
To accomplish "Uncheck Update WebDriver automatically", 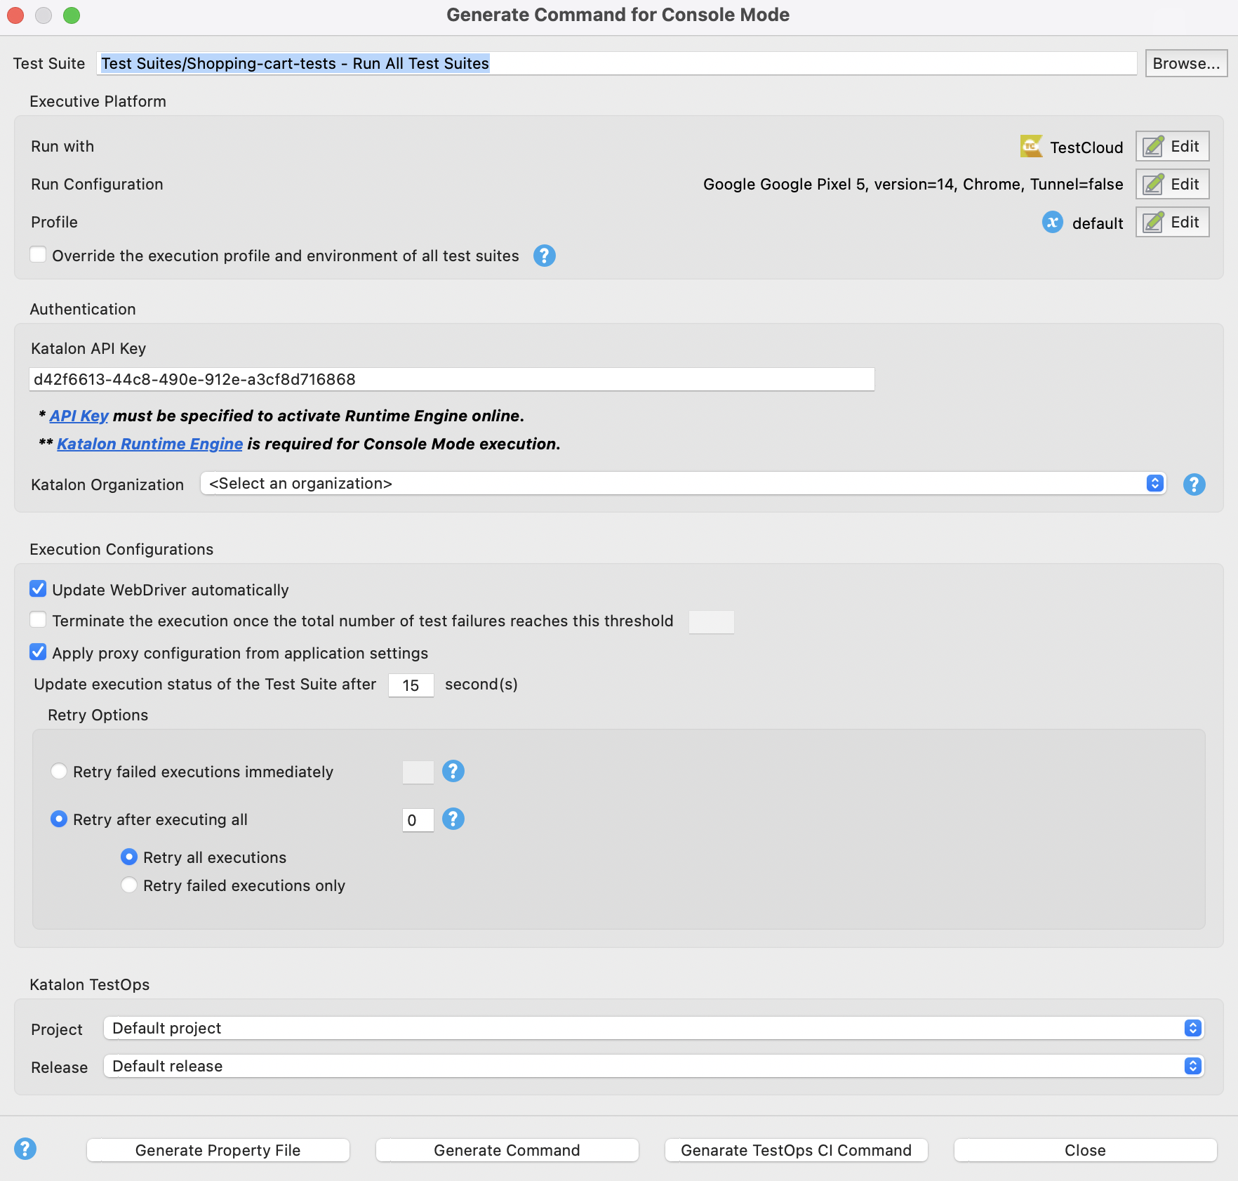I will [39, 589].
